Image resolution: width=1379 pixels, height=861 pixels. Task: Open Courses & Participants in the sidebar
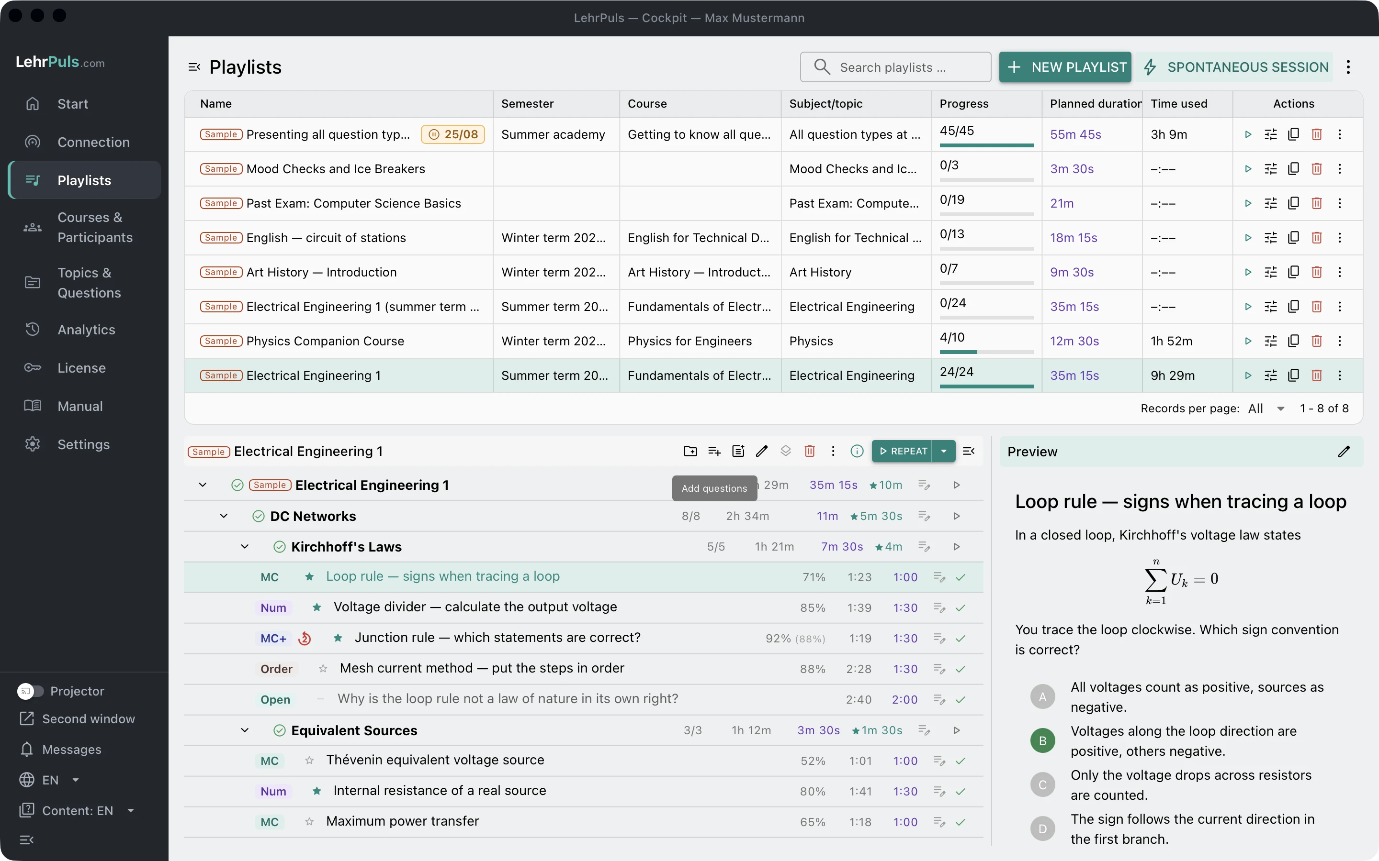[x=84, y=227]
